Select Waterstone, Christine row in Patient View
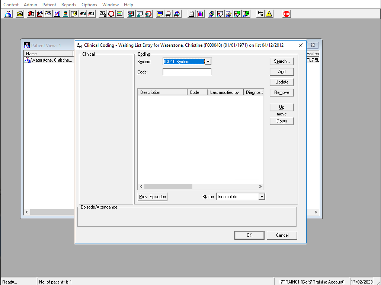The width and height of the screenshot is (381, 285). [49, 60]
